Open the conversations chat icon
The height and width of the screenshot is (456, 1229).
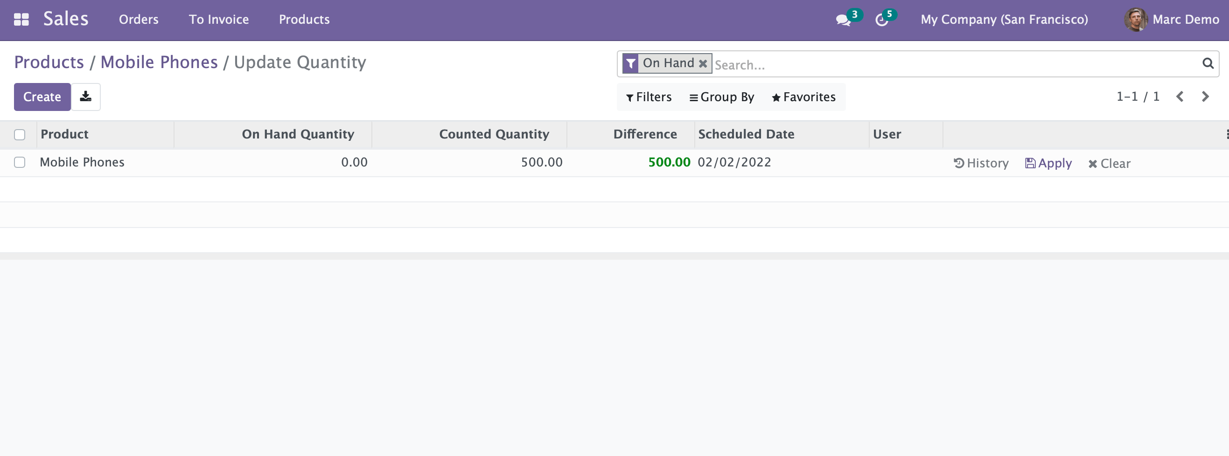pyautogui.click(x=843, y=20)
